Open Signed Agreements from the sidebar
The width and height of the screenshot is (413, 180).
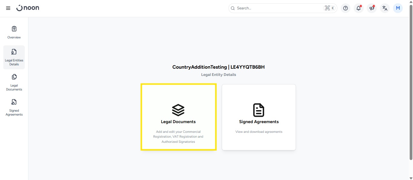tap(14, 107)
